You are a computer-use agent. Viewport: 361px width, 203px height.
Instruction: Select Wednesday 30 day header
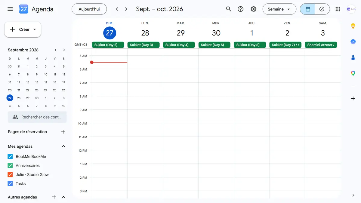click(216, 33)
